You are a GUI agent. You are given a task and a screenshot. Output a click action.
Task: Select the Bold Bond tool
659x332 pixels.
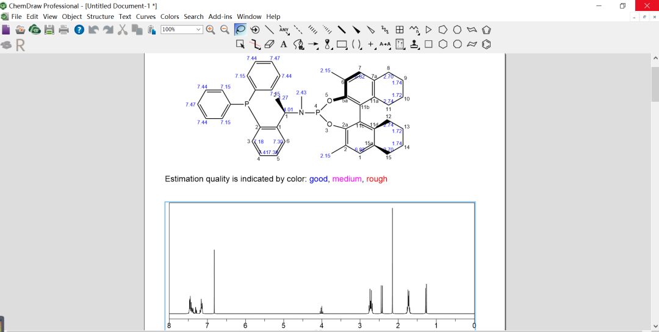[342, 30]
